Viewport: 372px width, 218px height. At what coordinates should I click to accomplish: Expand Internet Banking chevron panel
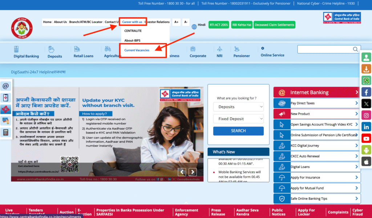[357, 92]
